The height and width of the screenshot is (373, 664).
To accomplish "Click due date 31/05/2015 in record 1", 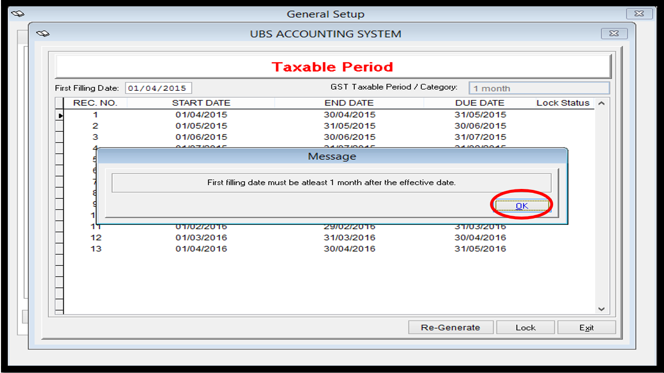I will click(x=480, y=115).
